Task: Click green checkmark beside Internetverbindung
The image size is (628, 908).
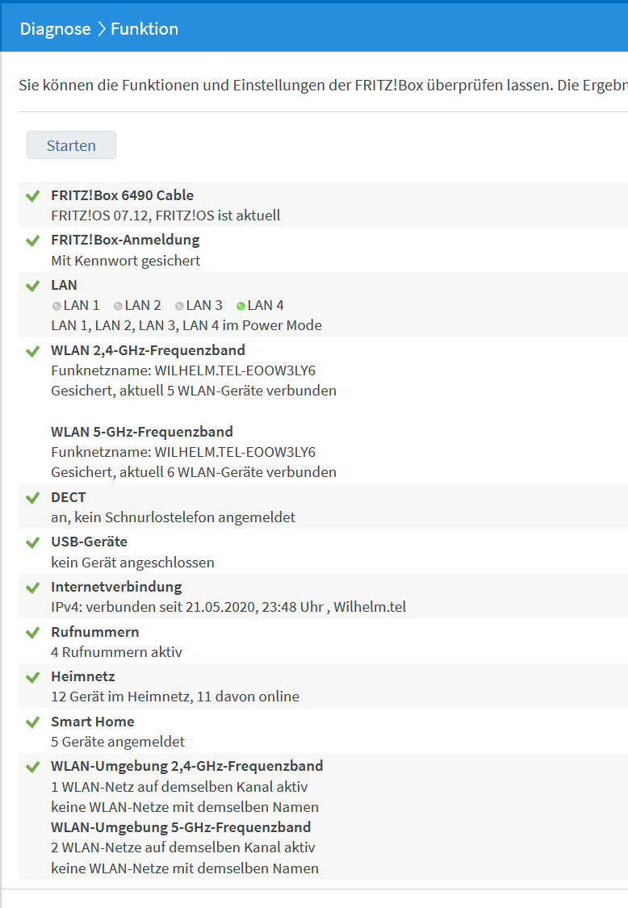Action: click(33, 588)
